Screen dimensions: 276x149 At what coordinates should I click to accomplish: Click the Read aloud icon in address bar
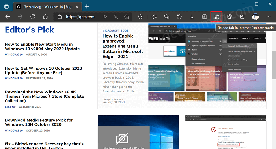pyautogui.click(x=105, y=17)
